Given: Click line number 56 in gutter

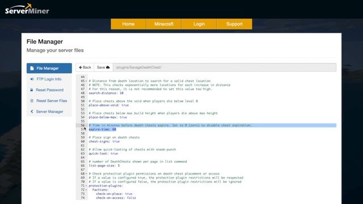Looking at the screenshot, I should click(83, 125).
